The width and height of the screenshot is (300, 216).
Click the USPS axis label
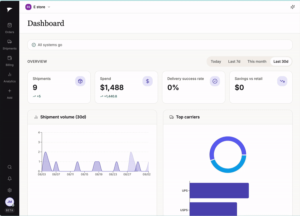tap(184, 210)
